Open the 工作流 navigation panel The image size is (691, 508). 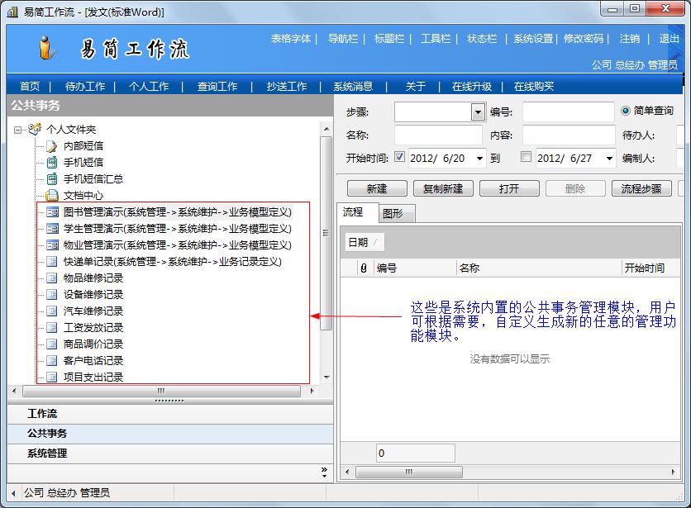tap(170, 414)
